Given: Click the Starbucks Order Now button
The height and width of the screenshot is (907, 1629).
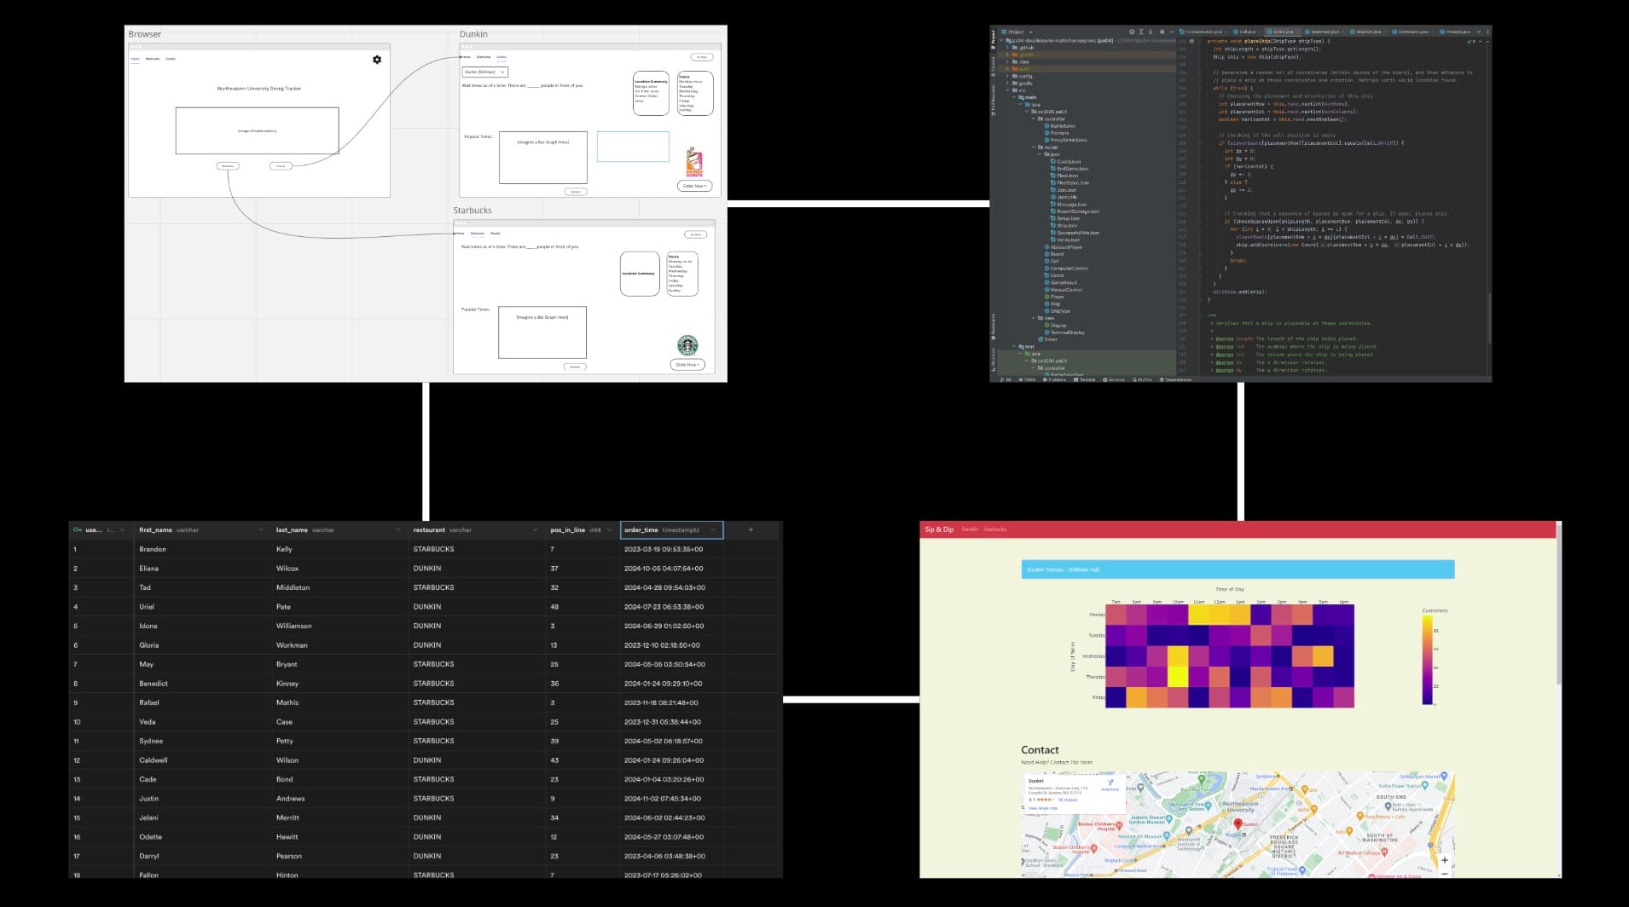Looking at the screenshot, I should point(687,365).
